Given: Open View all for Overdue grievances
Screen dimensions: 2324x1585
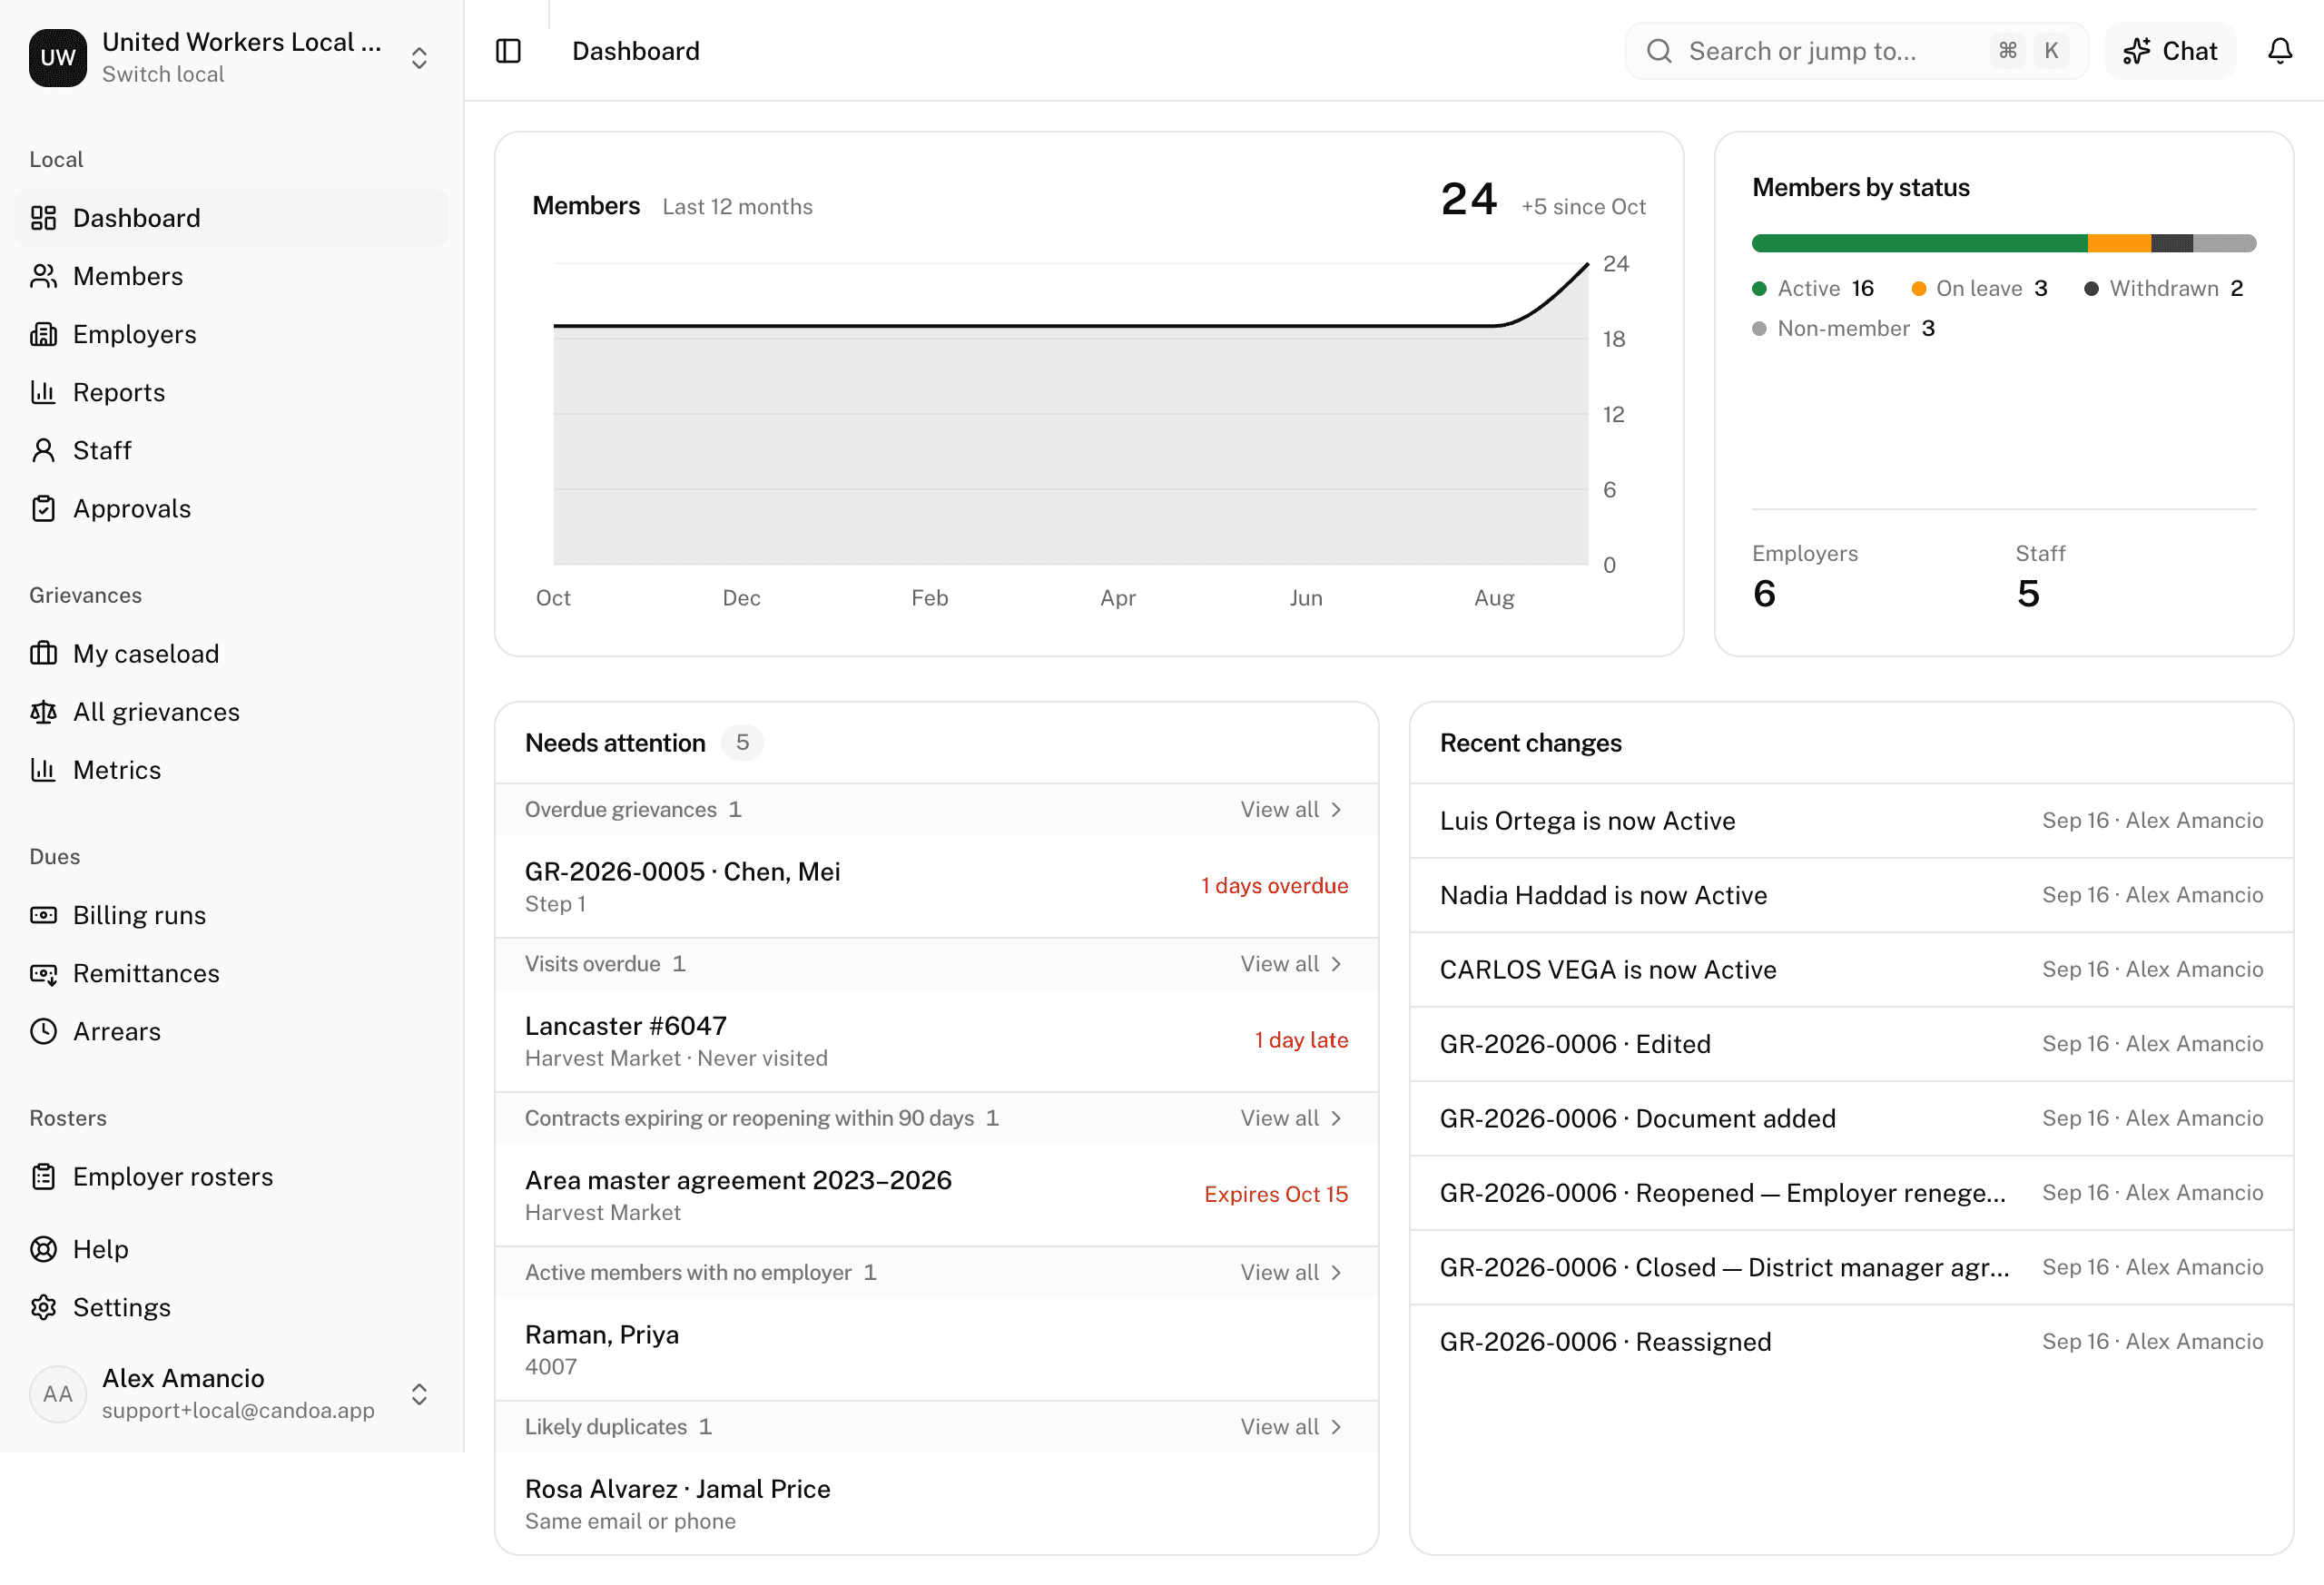Looking at the screenshot, I should (x=1290, y=809).
